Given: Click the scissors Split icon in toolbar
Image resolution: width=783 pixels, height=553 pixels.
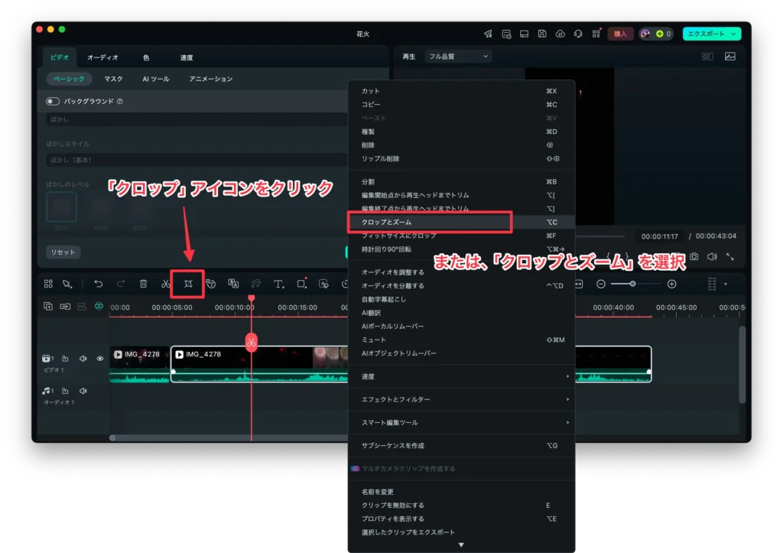Looking at the screenshot, I should click(165, 284).
